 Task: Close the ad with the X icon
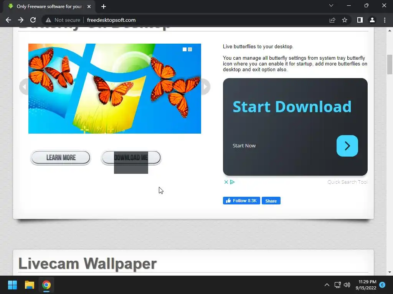226,182
